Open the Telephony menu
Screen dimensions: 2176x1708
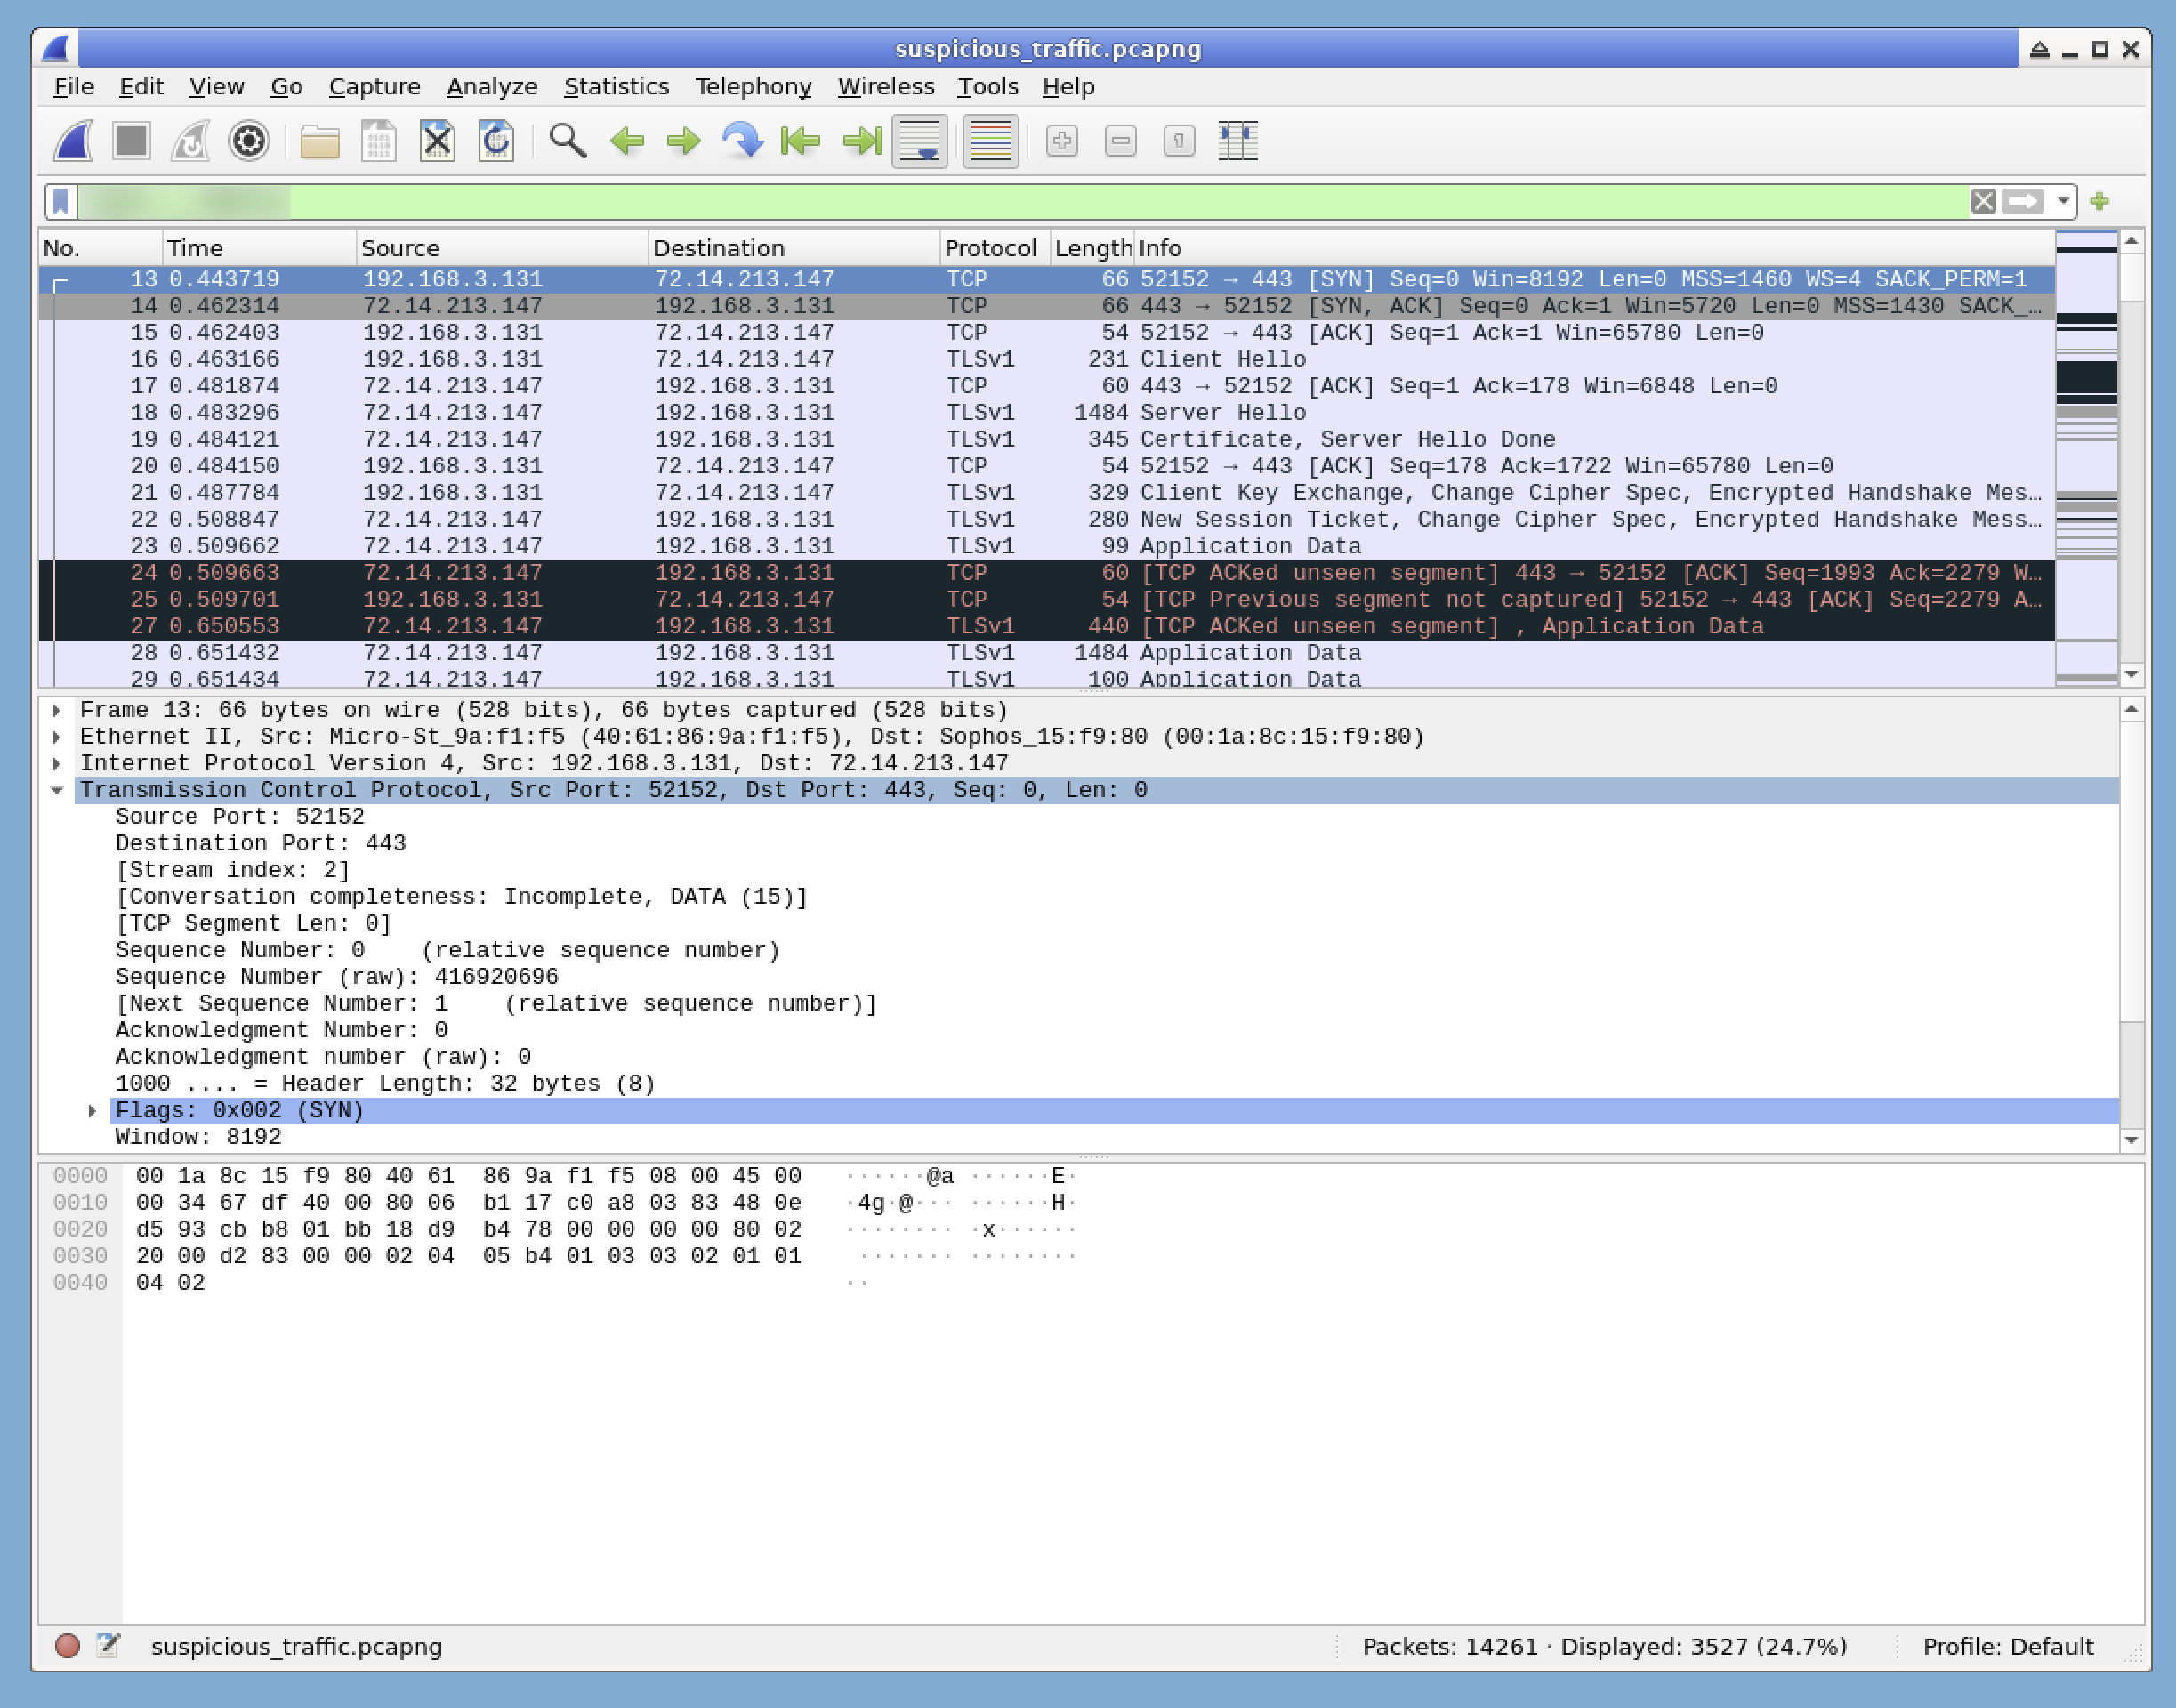click(x=754, y=87)
